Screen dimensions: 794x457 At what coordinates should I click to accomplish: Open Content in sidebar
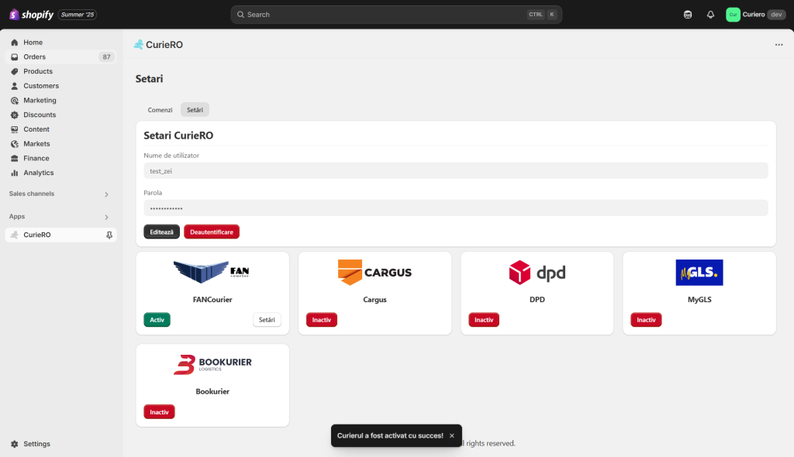[x=36, y=129]
